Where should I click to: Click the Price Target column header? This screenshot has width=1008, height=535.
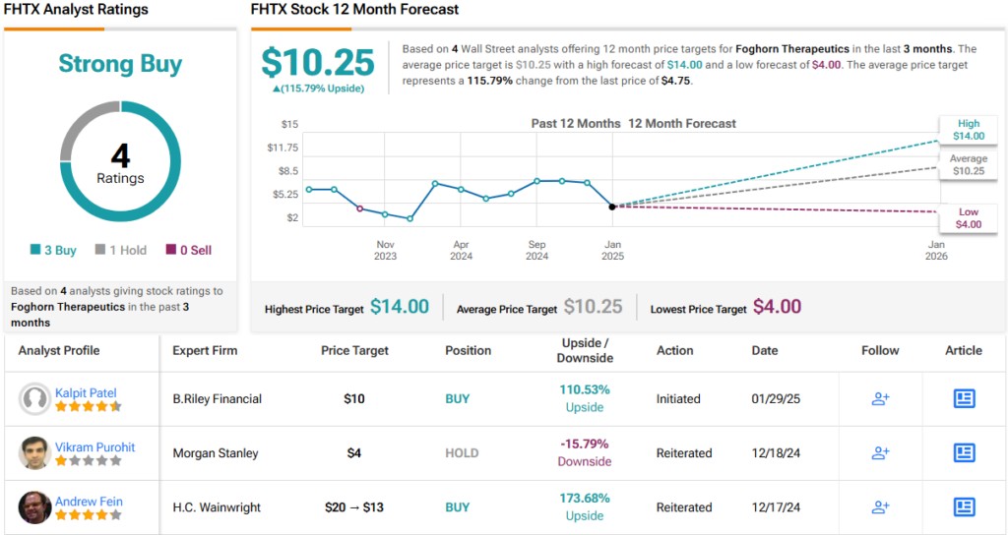tap(354, 350)
